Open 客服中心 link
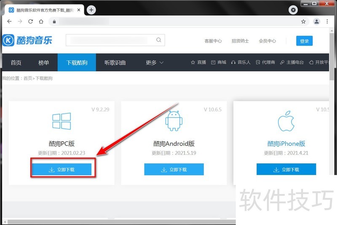The height and width of the screenshot is (225, 337). click(213, 41)
